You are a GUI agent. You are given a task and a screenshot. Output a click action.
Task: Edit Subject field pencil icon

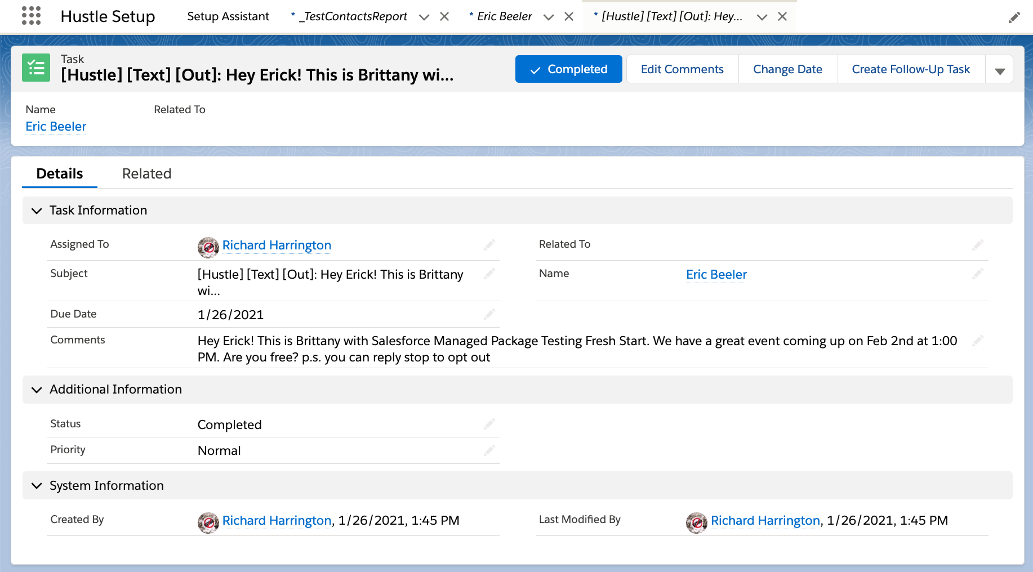(x=489, y=274)
